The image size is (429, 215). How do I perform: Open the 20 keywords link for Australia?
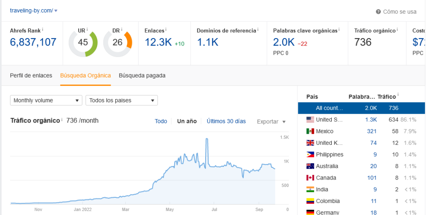coord(373,166)
